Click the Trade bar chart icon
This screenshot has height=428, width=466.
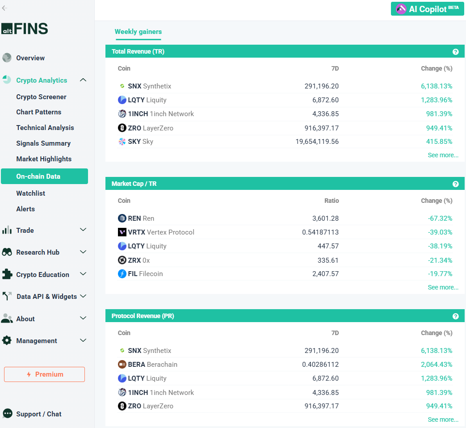click(7, 230)
